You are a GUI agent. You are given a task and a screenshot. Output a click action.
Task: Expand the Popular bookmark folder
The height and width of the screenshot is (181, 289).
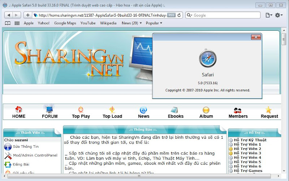click(x=154, y=23)
